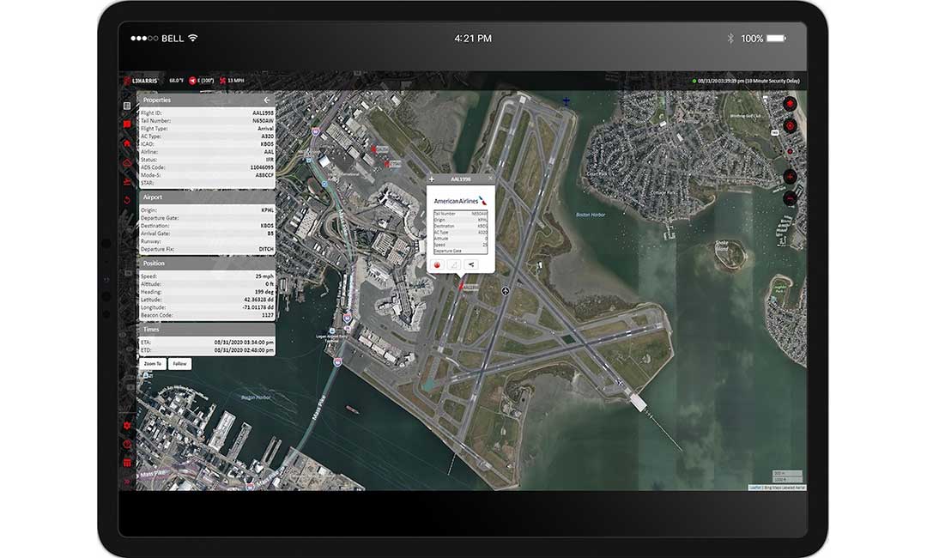Click the Follow button

(x=179, y=363)
